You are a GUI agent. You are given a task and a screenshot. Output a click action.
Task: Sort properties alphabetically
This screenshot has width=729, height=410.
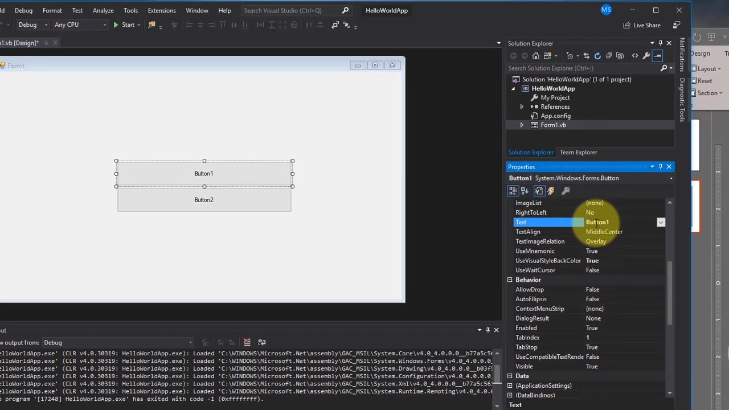point(525,191)
